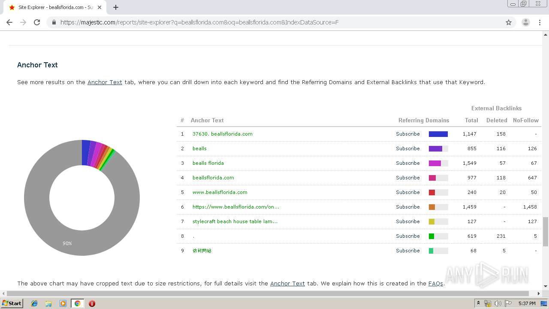Image resolution: width=549 pixels, height=309 pixels.
Task: Click the '37630. beallsflorida.com' anchor link
Action: point(222,134)
